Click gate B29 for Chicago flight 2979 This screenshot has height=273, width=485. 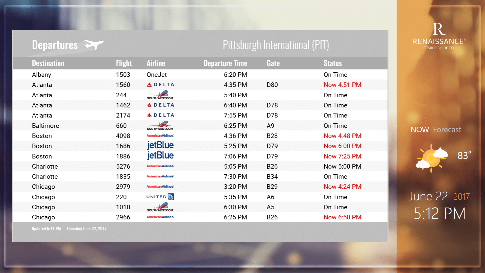click(x=272, y=187)
